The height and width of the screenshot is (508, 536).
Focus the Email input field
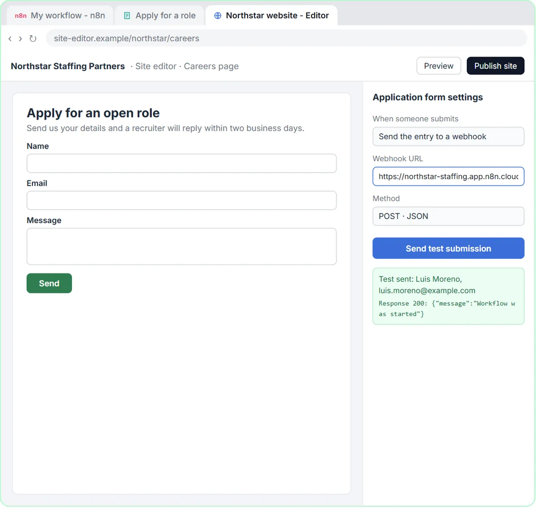181,200
